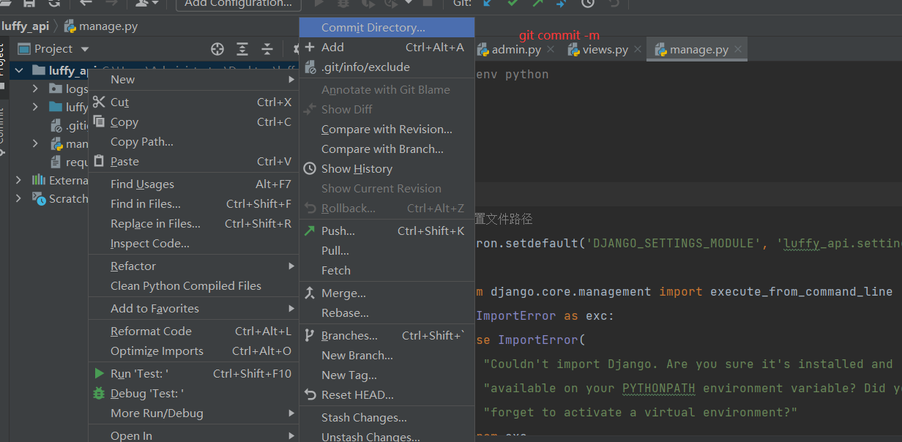This screenshot has height=442, width=902.
Task: Expand the Scratches node in the tree
Action: pos(18,198)
